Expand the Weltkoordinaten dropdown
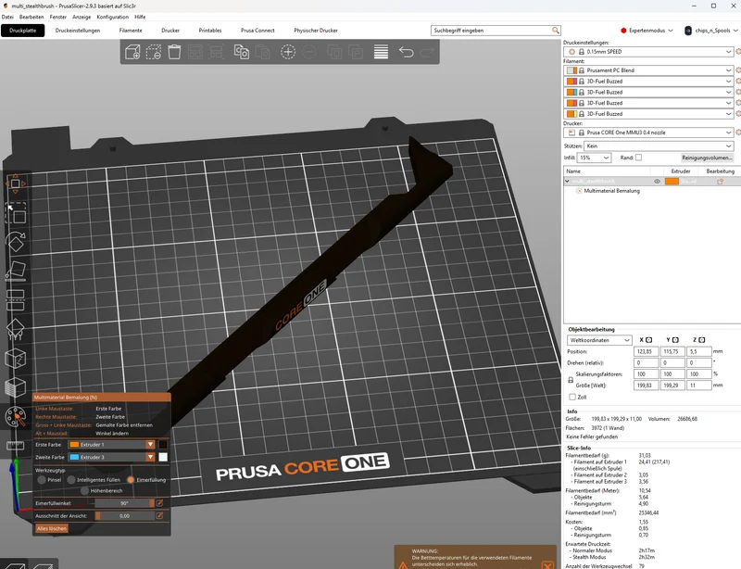This screenshot has width=741, height=569. coord(599,340)
